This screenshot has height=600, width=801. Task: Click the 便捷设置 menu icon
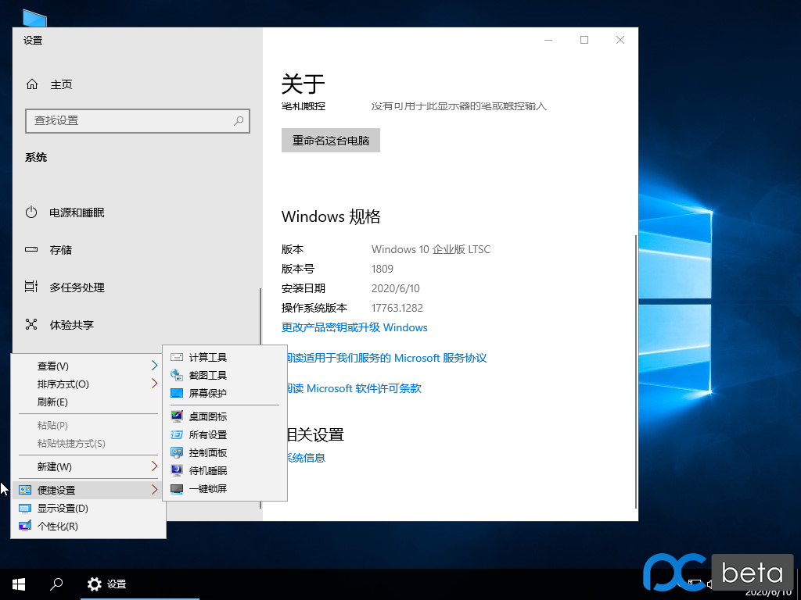click(25, 490)
